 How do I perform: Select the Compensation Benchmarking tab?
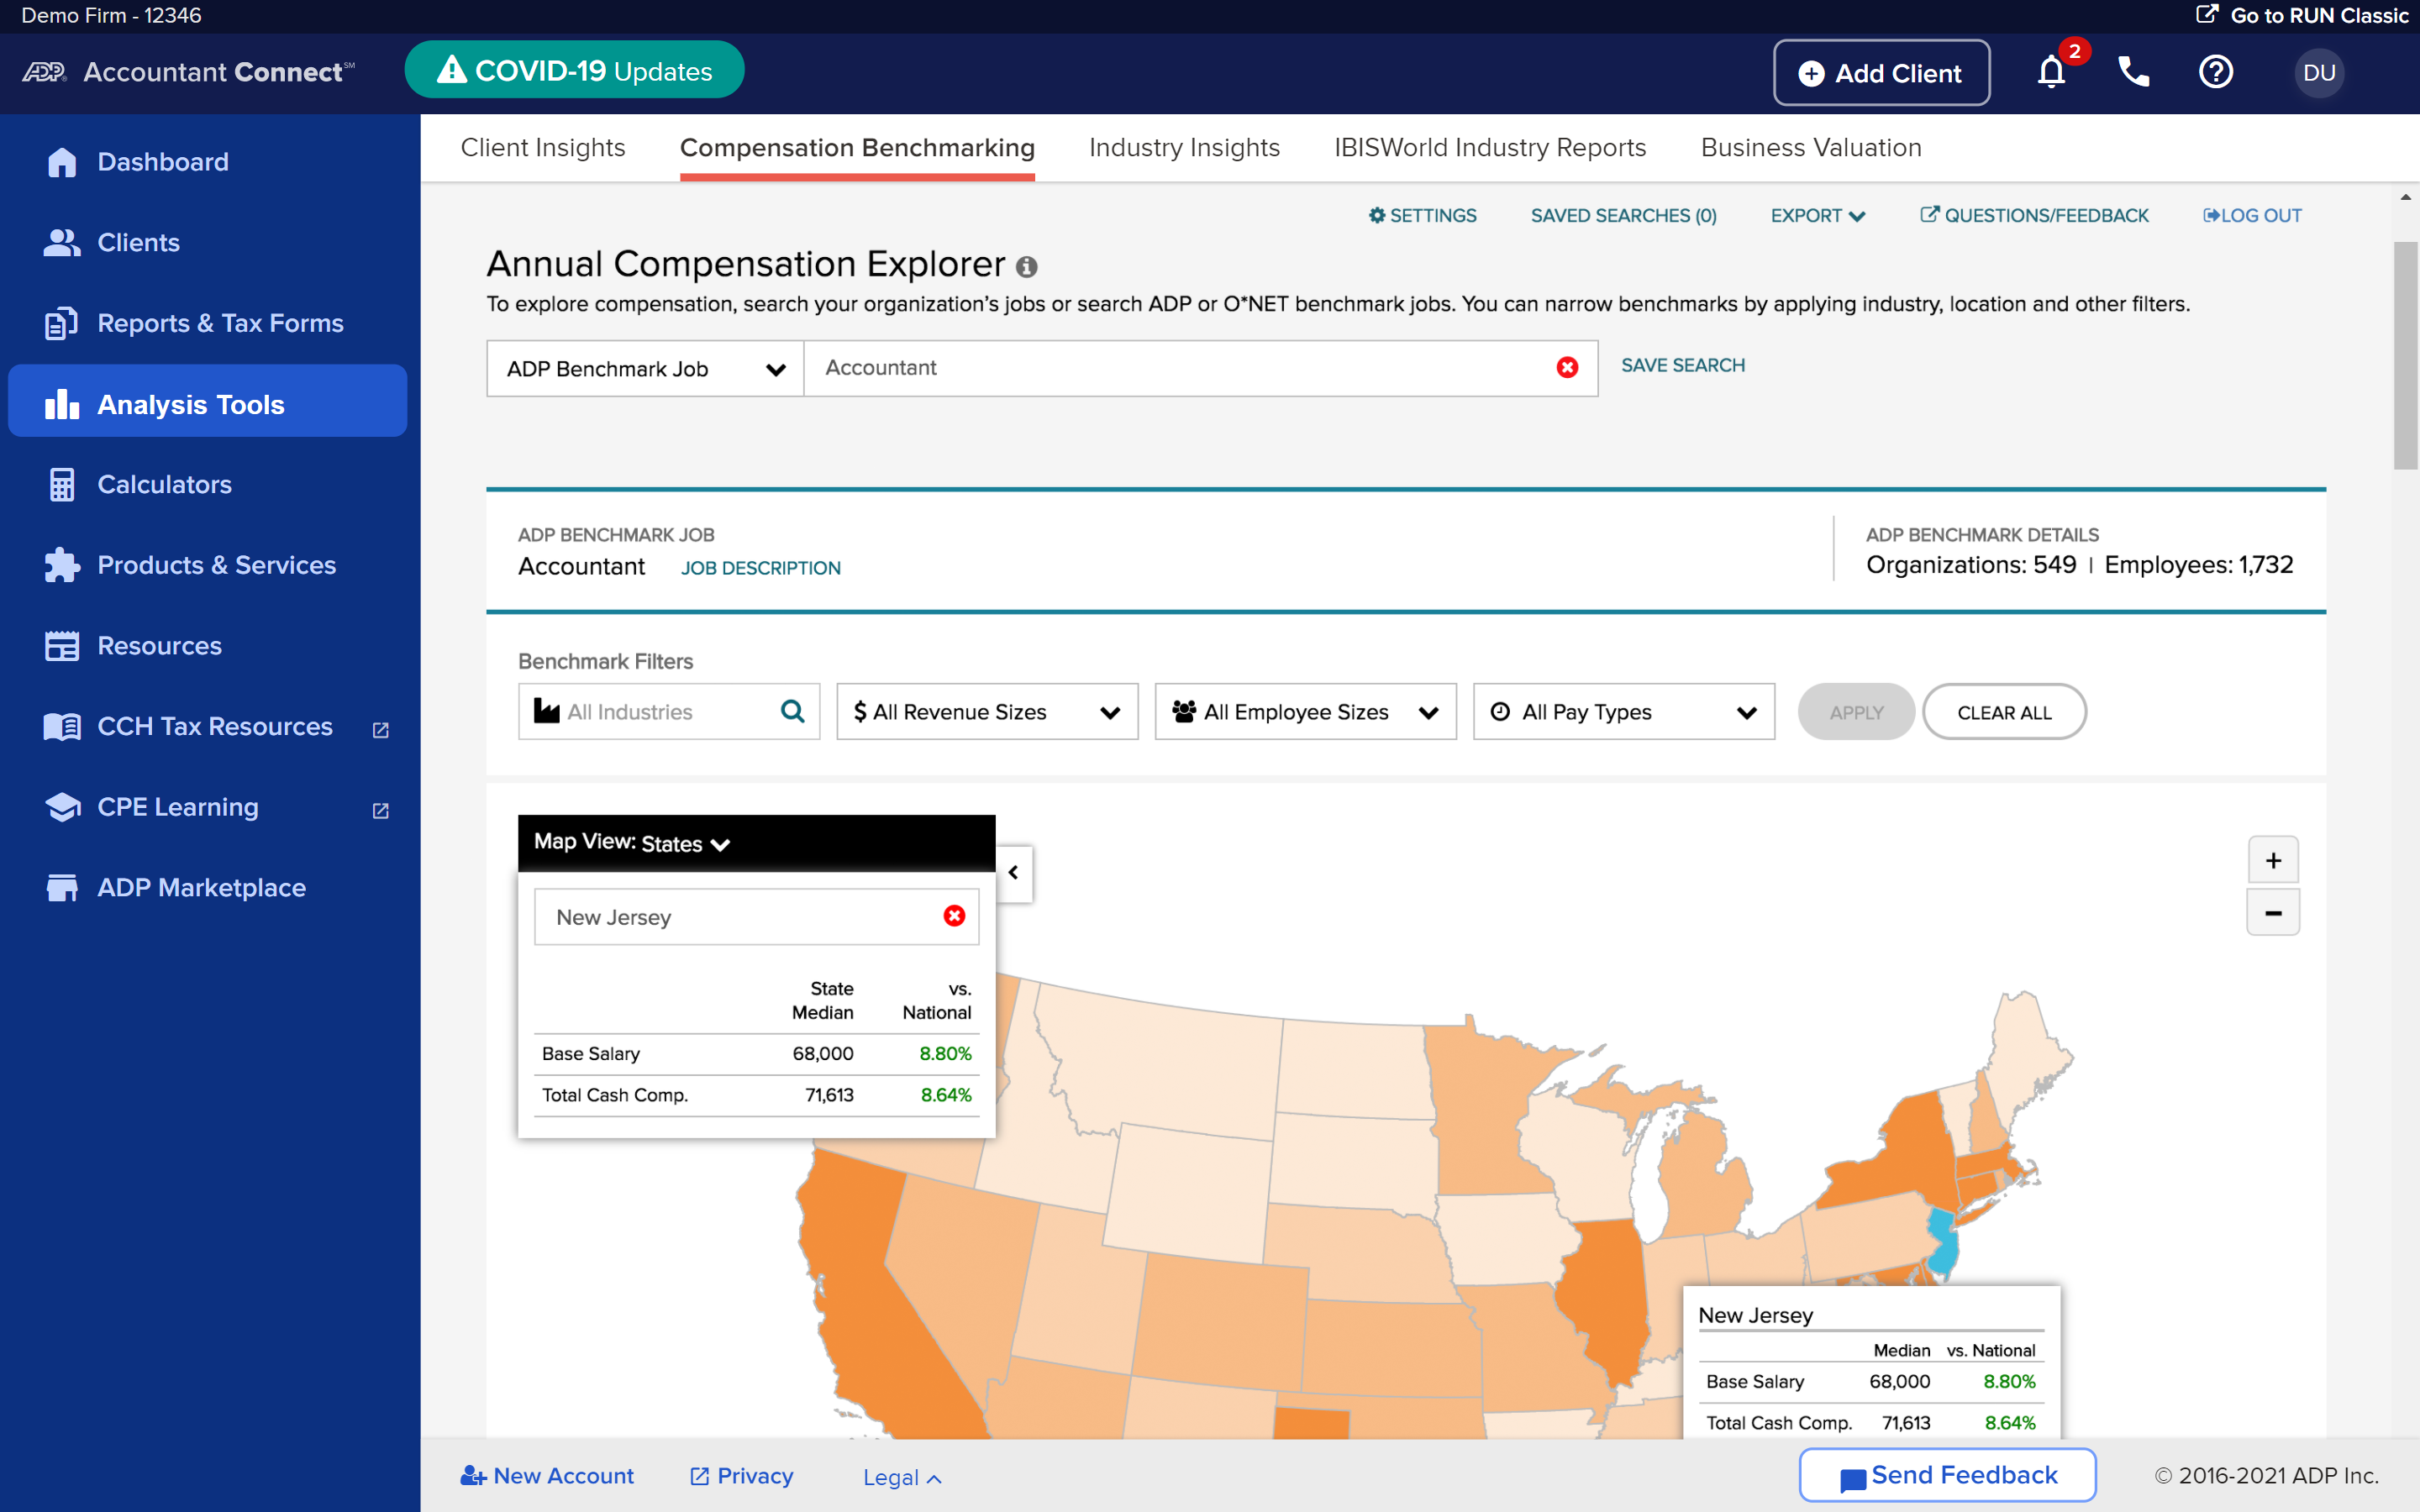click(x=857, y=148)
